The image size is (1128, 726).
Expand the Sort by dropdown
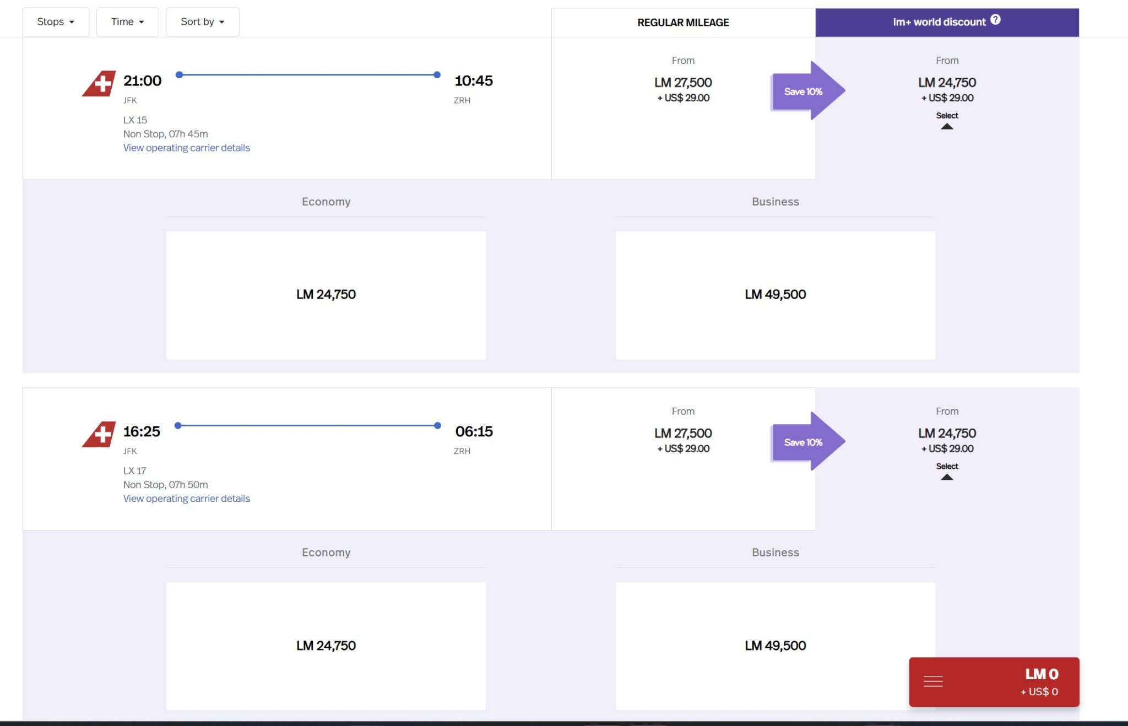coord(202,22)
